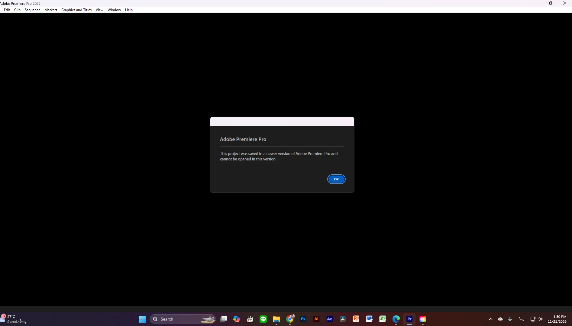Launch DaVinci Resolve from the taskbar
The width and height of the screenshot is (572, 326).
tap(343, 319)
